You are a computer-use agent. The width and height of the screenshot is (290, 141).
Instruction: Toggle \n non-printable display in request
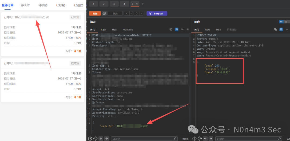click(182, 29)
